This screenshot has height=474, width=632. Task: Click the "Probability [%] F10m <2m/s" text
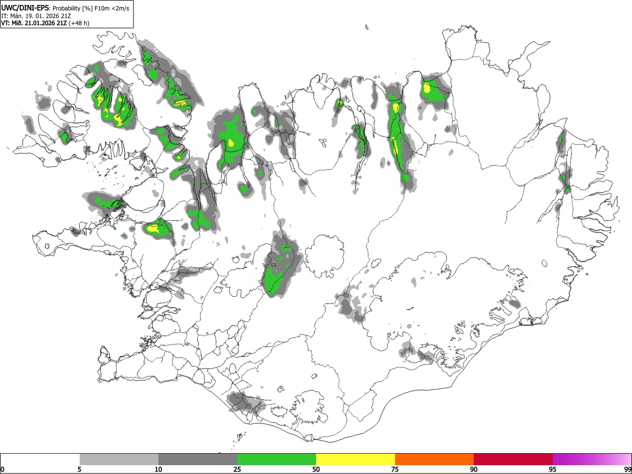[91, 8]
